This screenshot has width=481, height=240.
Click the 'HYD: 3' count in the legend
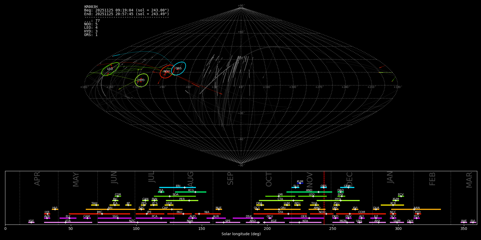pyautogui.click(x=91, y=31)
